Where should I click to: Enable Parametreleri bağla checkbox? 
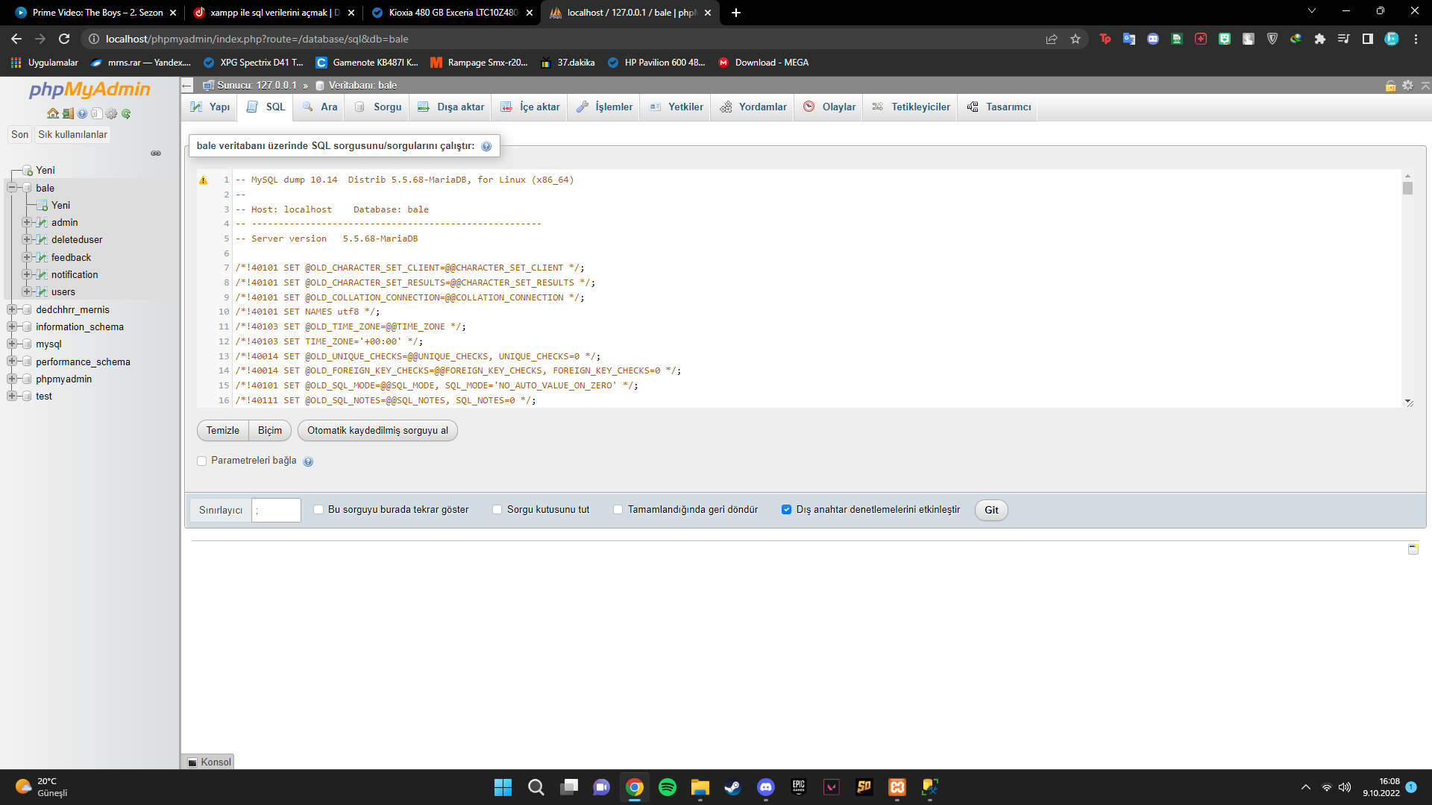(201, 461)
